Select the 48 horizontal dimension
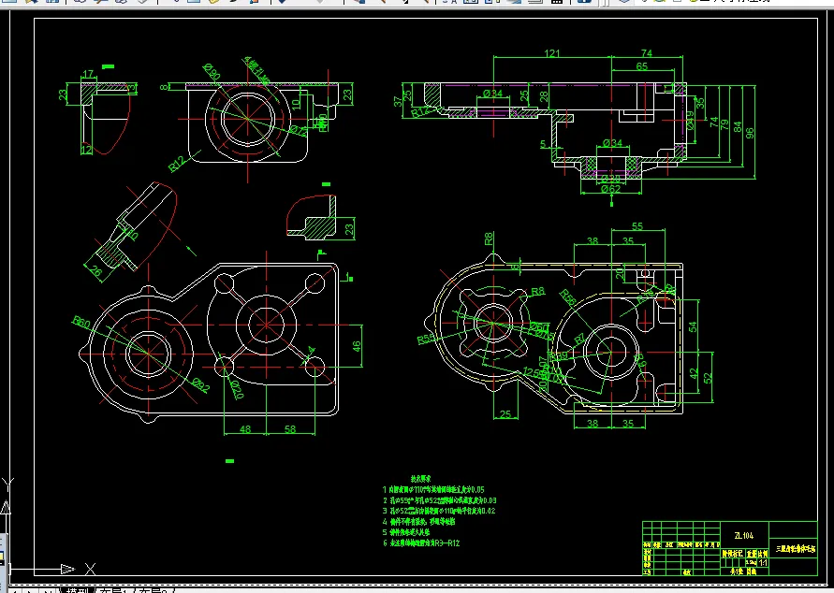The width and height of the screenshot is (834, 593). tap(245, 428)
